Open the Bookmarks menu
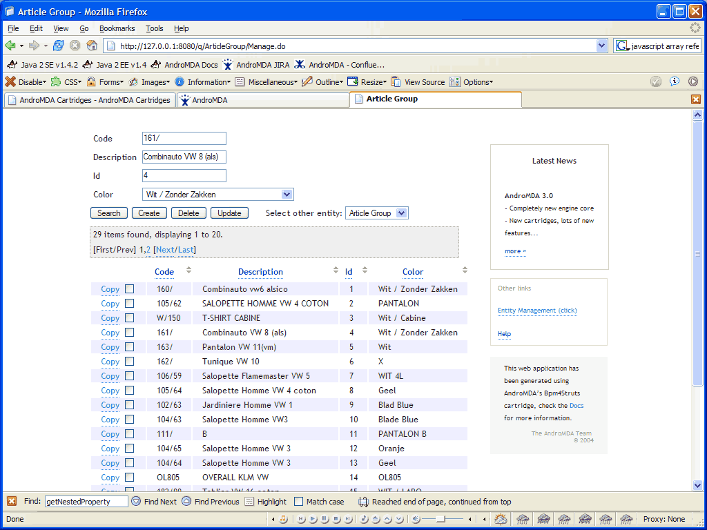 (117, 28)
